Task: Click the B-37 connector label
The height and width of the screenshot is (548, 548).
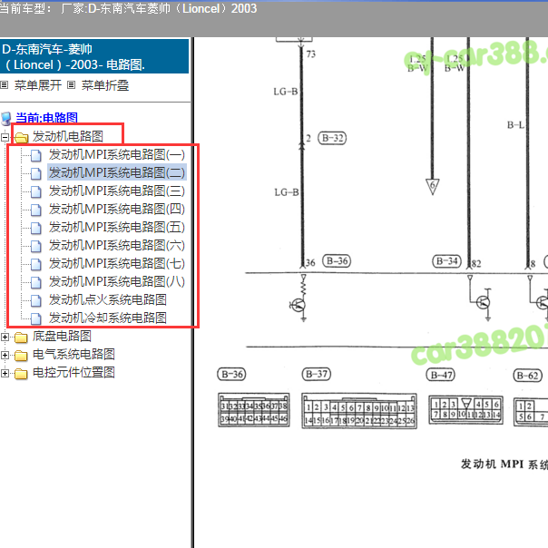Action: coord(317,375)
